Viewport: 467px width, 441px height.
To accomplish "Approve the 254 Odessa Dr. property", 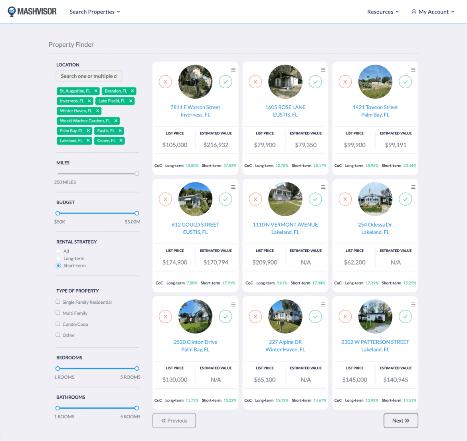I will [405, 199].
